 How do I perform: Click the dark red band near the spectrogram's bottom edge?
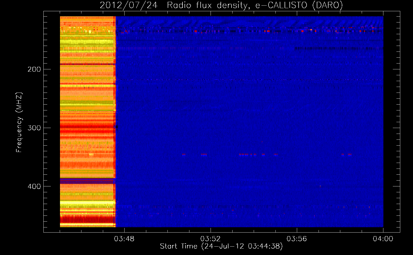point(87,220)
